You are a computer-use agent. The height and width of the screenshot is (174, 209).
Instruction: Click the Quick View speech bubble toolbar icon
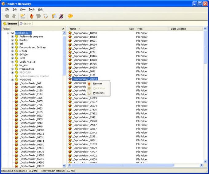(38, 16)
